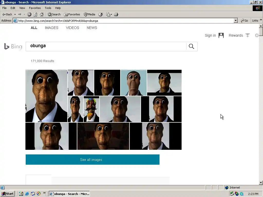Viewport: 263px width, 197px height.
Task: Open browsing History icon
Action: click(100, 14)
